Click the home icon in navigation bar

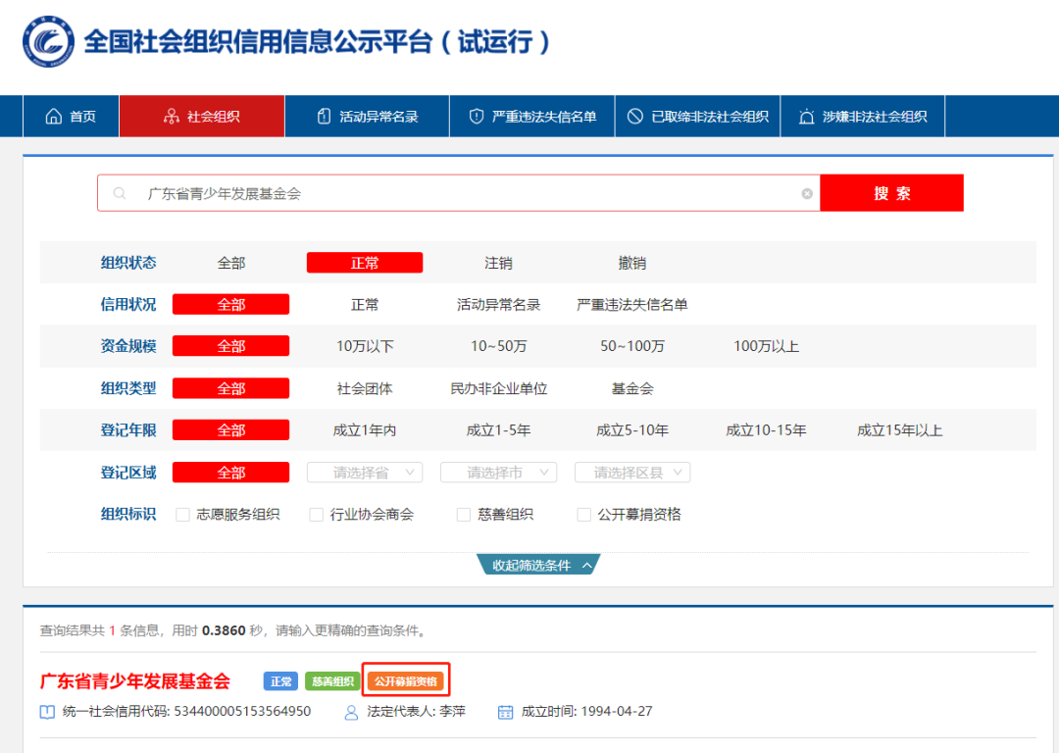tap(54, 117)
